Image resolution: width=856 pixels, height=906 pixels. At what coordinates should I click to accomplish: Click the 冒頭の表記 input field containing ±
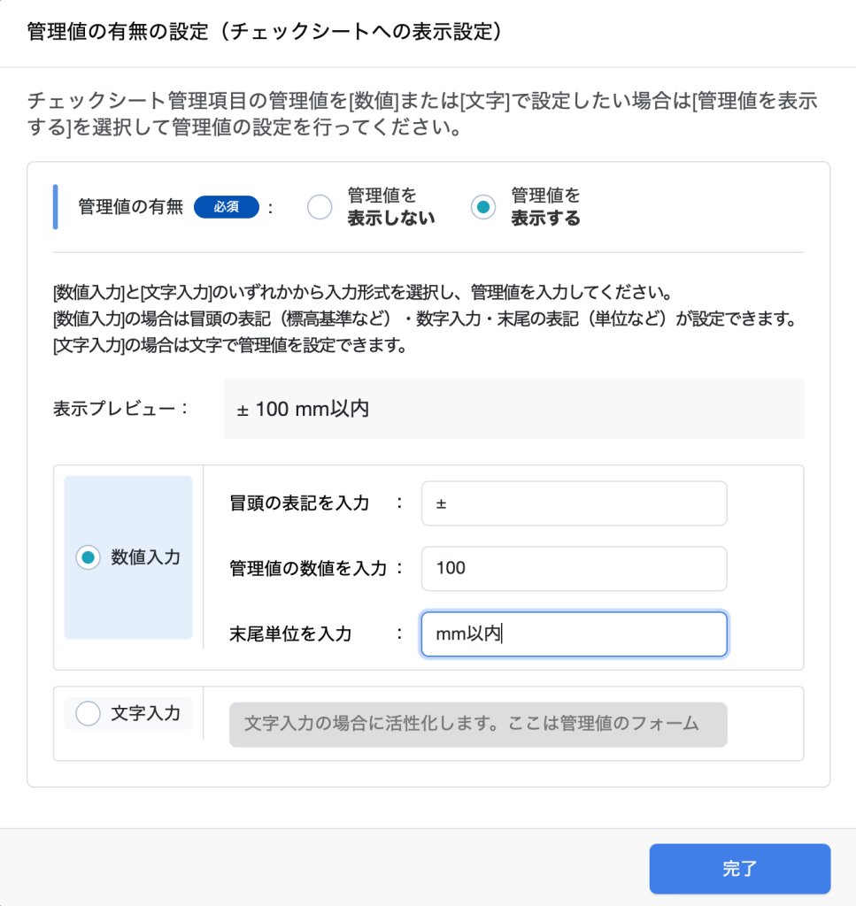[x=574, y=503]
